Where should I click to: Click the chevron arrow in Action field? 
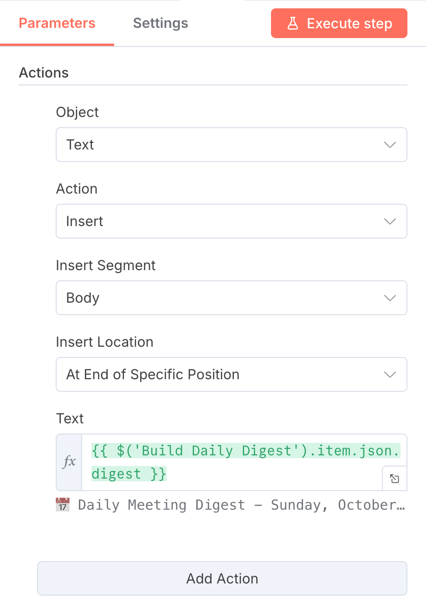390,221
